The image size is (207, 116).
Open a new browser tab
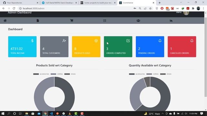point(159,3)
